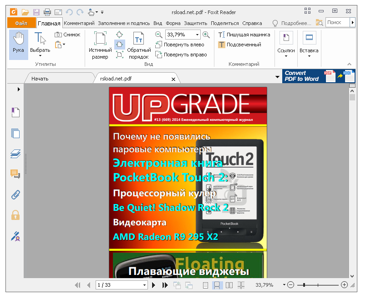This screenshot has width=366, height=299.
Task: Rotate page with Повернуть вправо
Action: (x=181, y=55)
